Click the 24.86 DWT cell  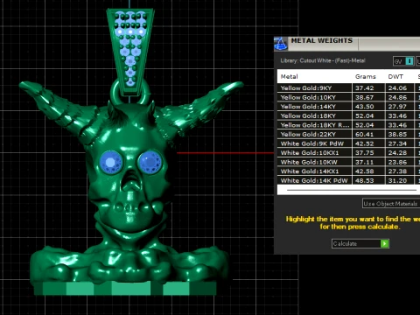click(400, 97)
